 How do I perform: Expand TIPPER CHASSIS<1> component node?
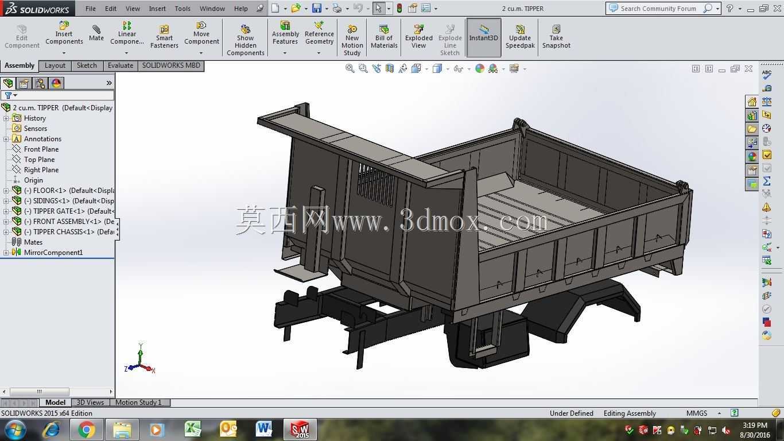[6, 232]
